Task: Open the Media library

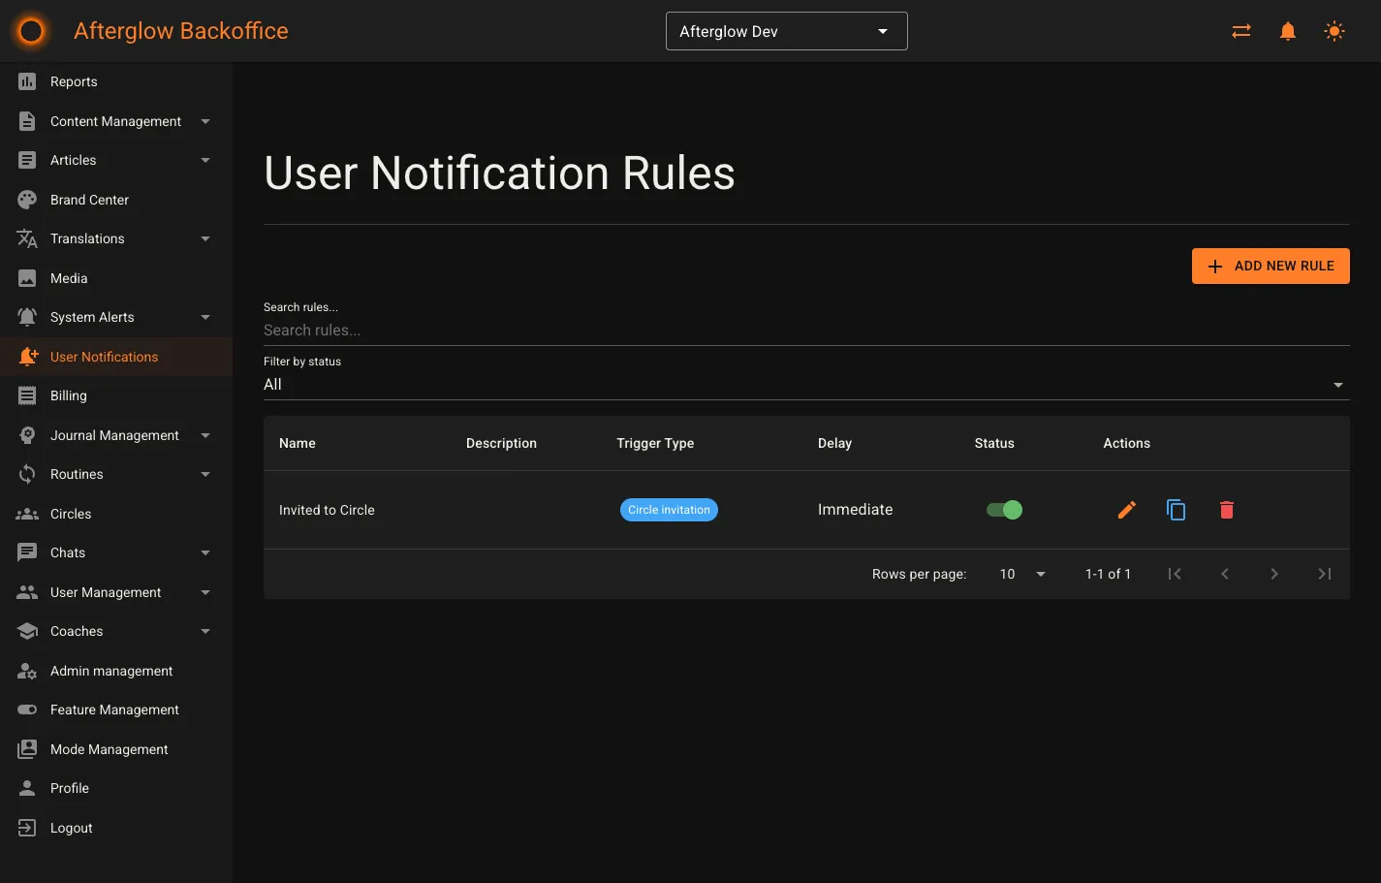Action: pyautogui.click(x=67, y=278)
